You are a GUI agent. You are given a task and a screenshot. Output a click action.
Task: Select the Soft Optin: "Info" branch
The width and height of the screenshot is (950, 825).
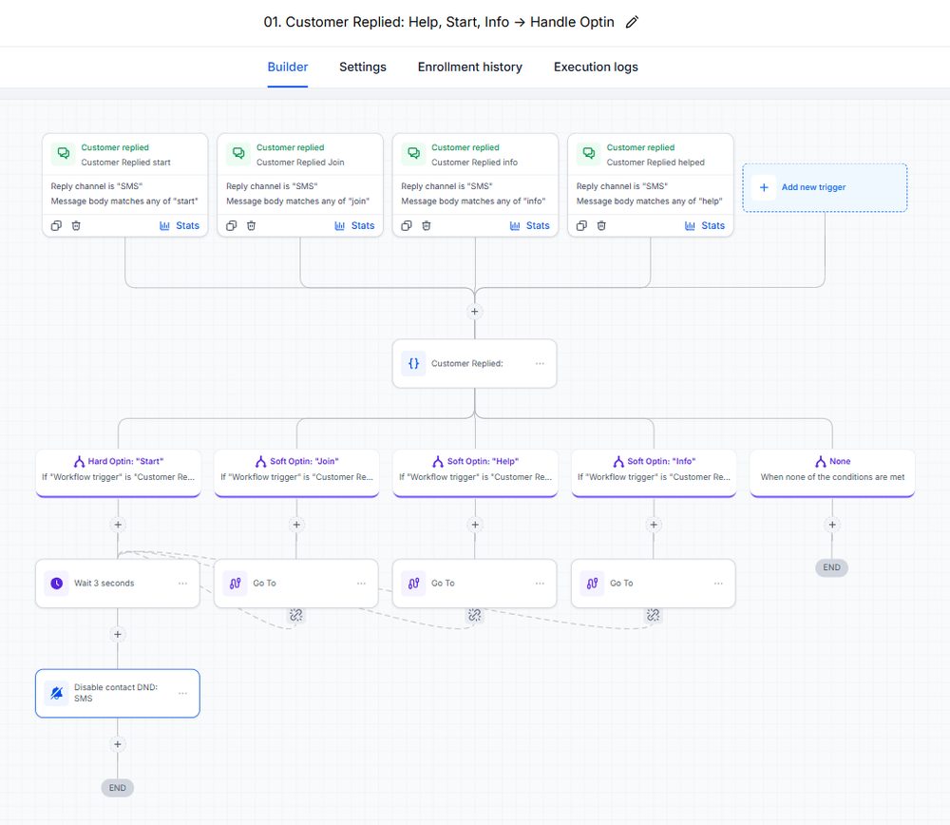point(654,472)
